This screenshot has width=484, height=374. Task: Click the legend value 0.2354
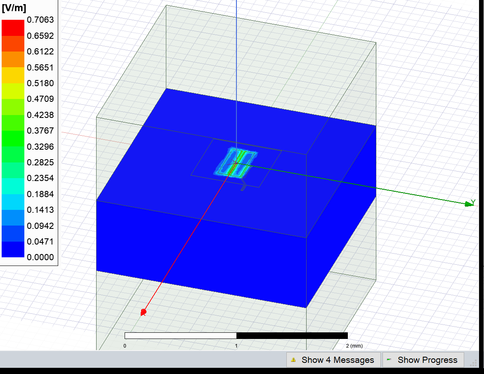tap(40, 178)
